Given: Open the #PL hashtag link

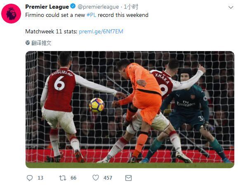Looking at the screenshot, I should [x=92, y=15].
